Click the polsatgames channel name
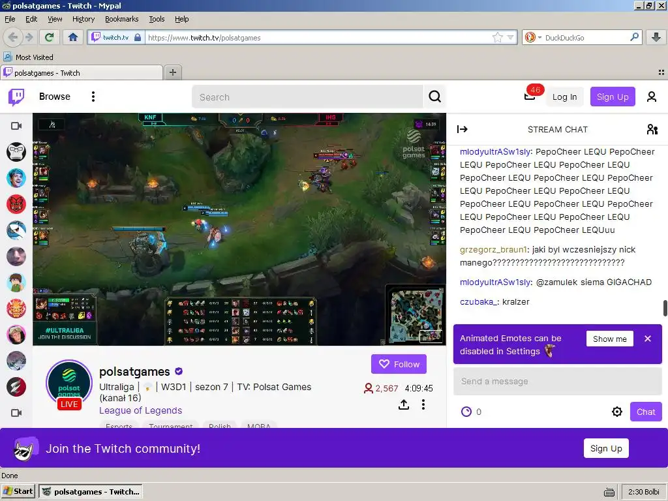Screen dimensions: 668x501 (x=134, y=372)
